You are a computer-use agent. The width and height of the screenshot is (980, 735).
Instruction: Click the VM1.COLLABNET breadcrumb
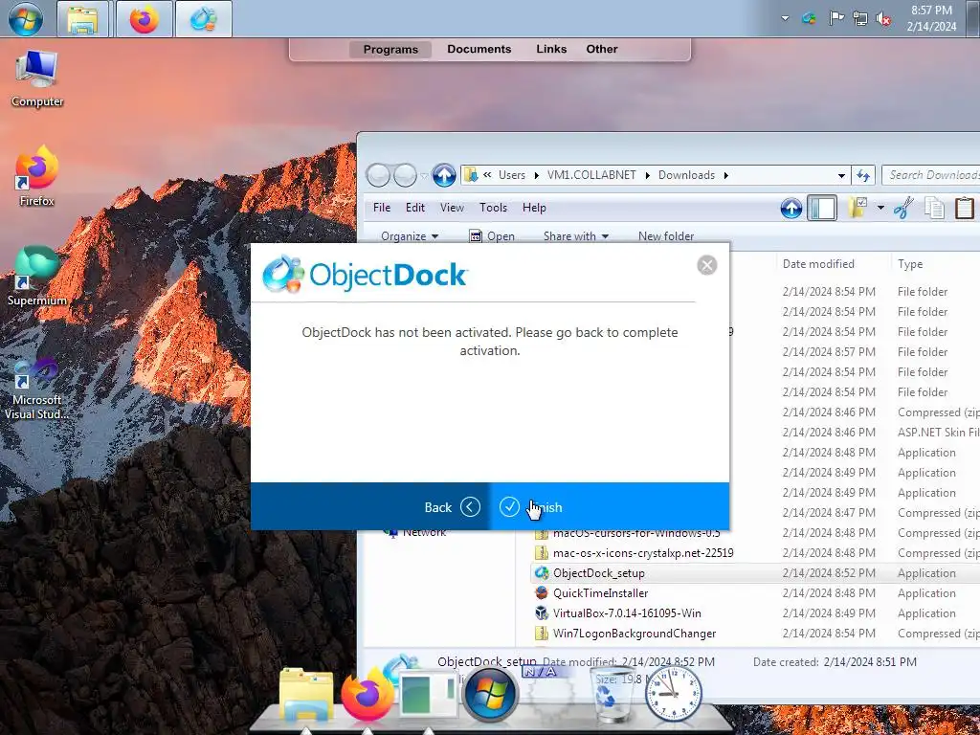(591, 175)
